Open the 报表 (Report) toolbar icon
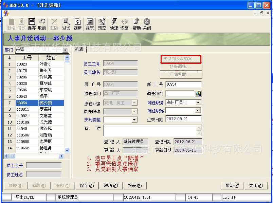The width and height of the screenshot is (273, 203). 90,24
